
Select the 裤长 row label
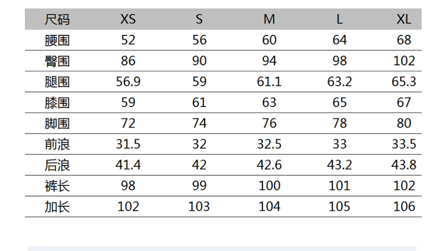point(57,186)
